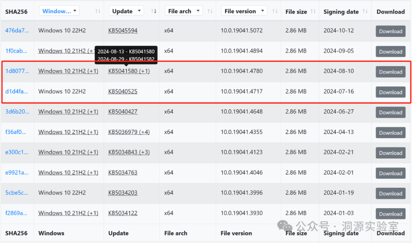412x243 pixels.
Task: Download the KB5034763 file
Action: pos(391,173)
